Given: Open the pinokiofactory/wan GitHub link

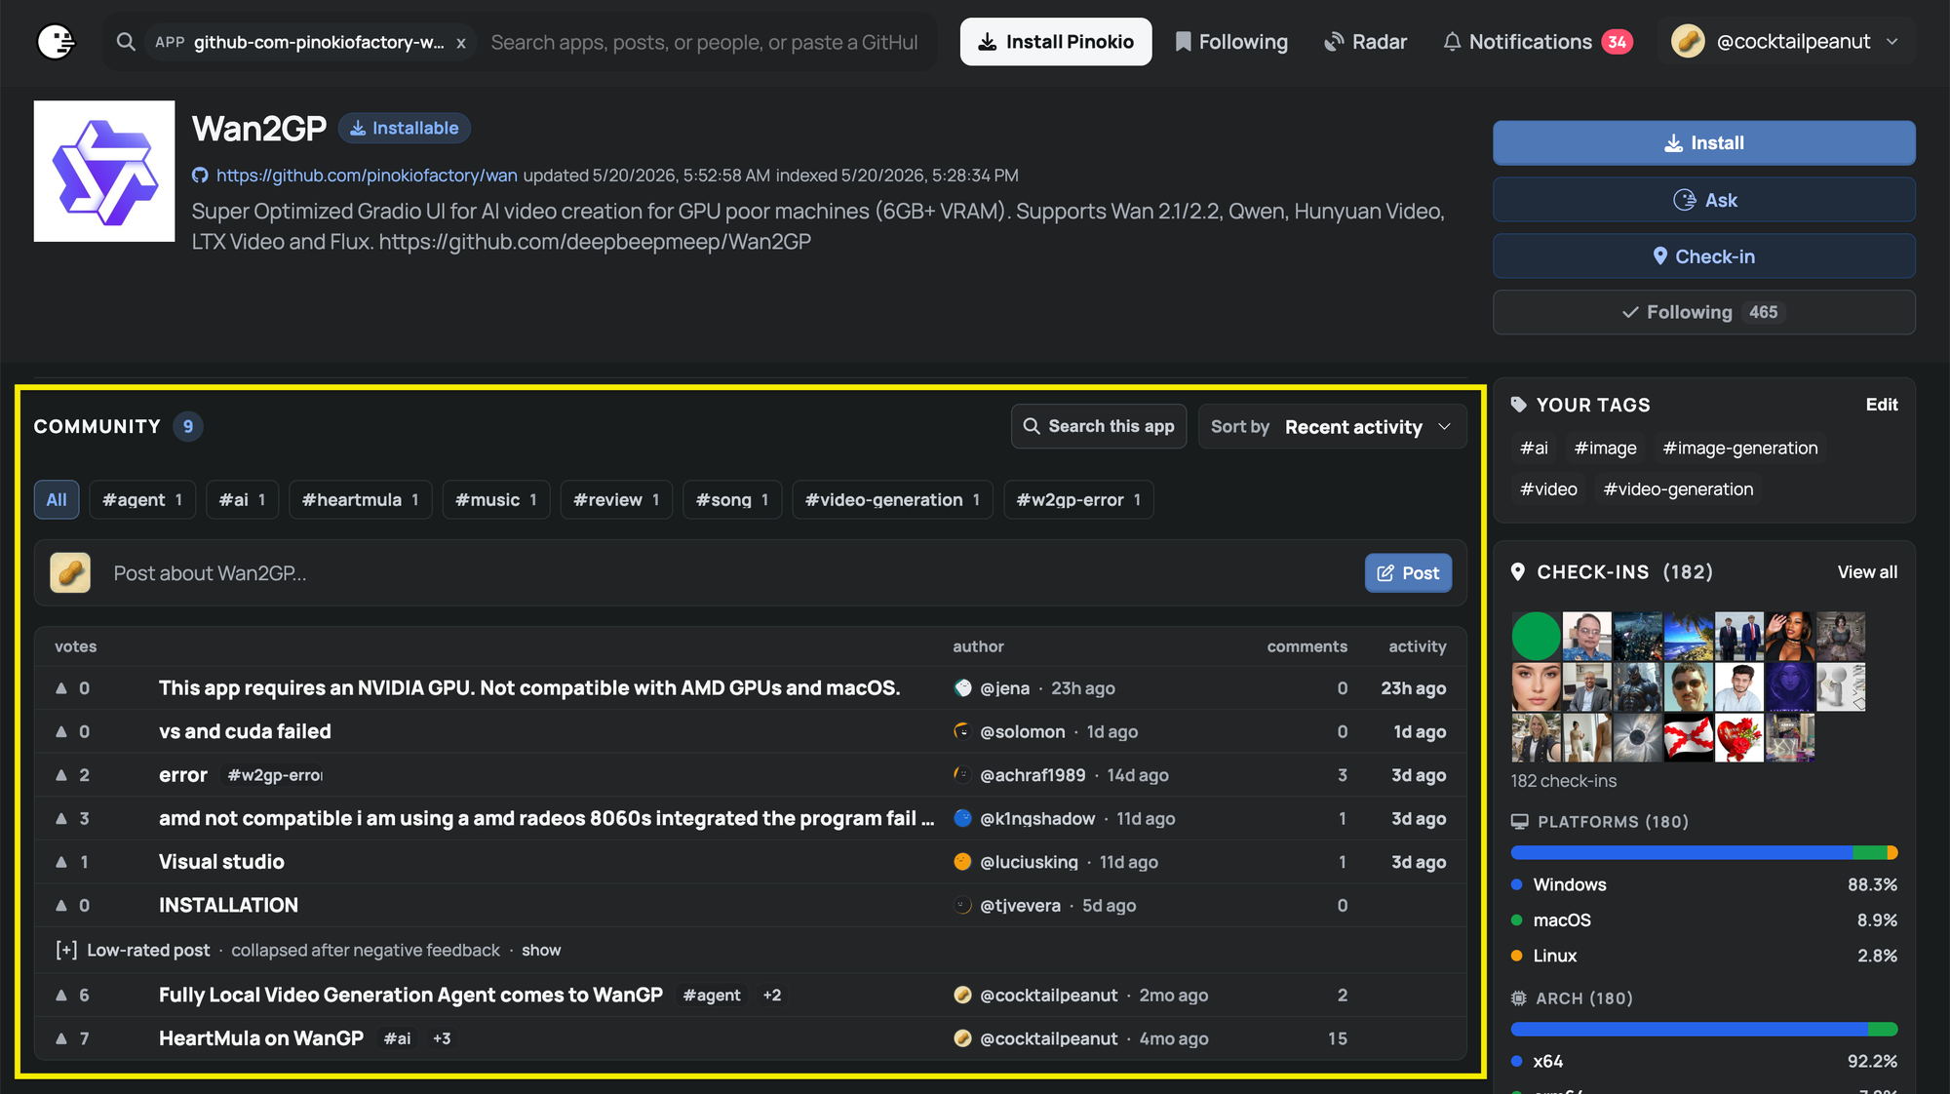Looking at the screenshot, I should click(x=367, y=176).
